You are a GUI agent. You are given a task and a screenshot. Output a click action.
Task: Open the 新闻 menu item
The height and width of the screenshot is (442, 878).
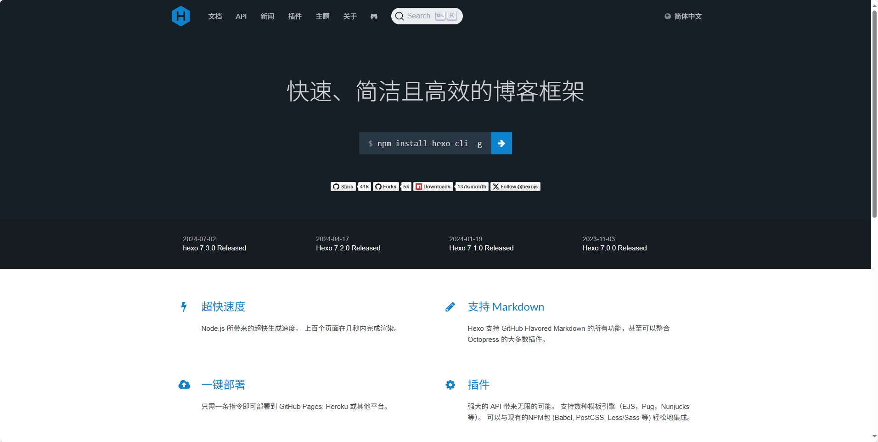pyautogui.click(x=267, y=17)
